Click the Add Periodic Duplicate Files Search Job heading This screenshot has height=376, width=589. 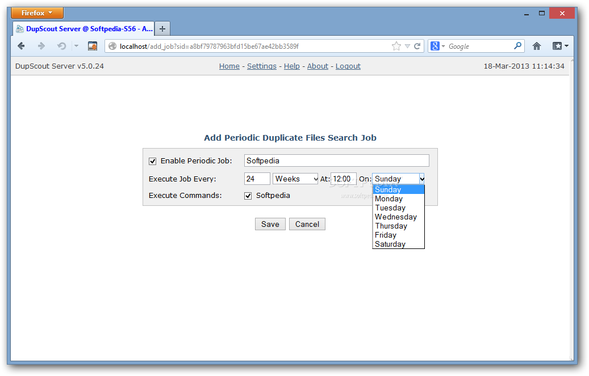click(290, 138)
